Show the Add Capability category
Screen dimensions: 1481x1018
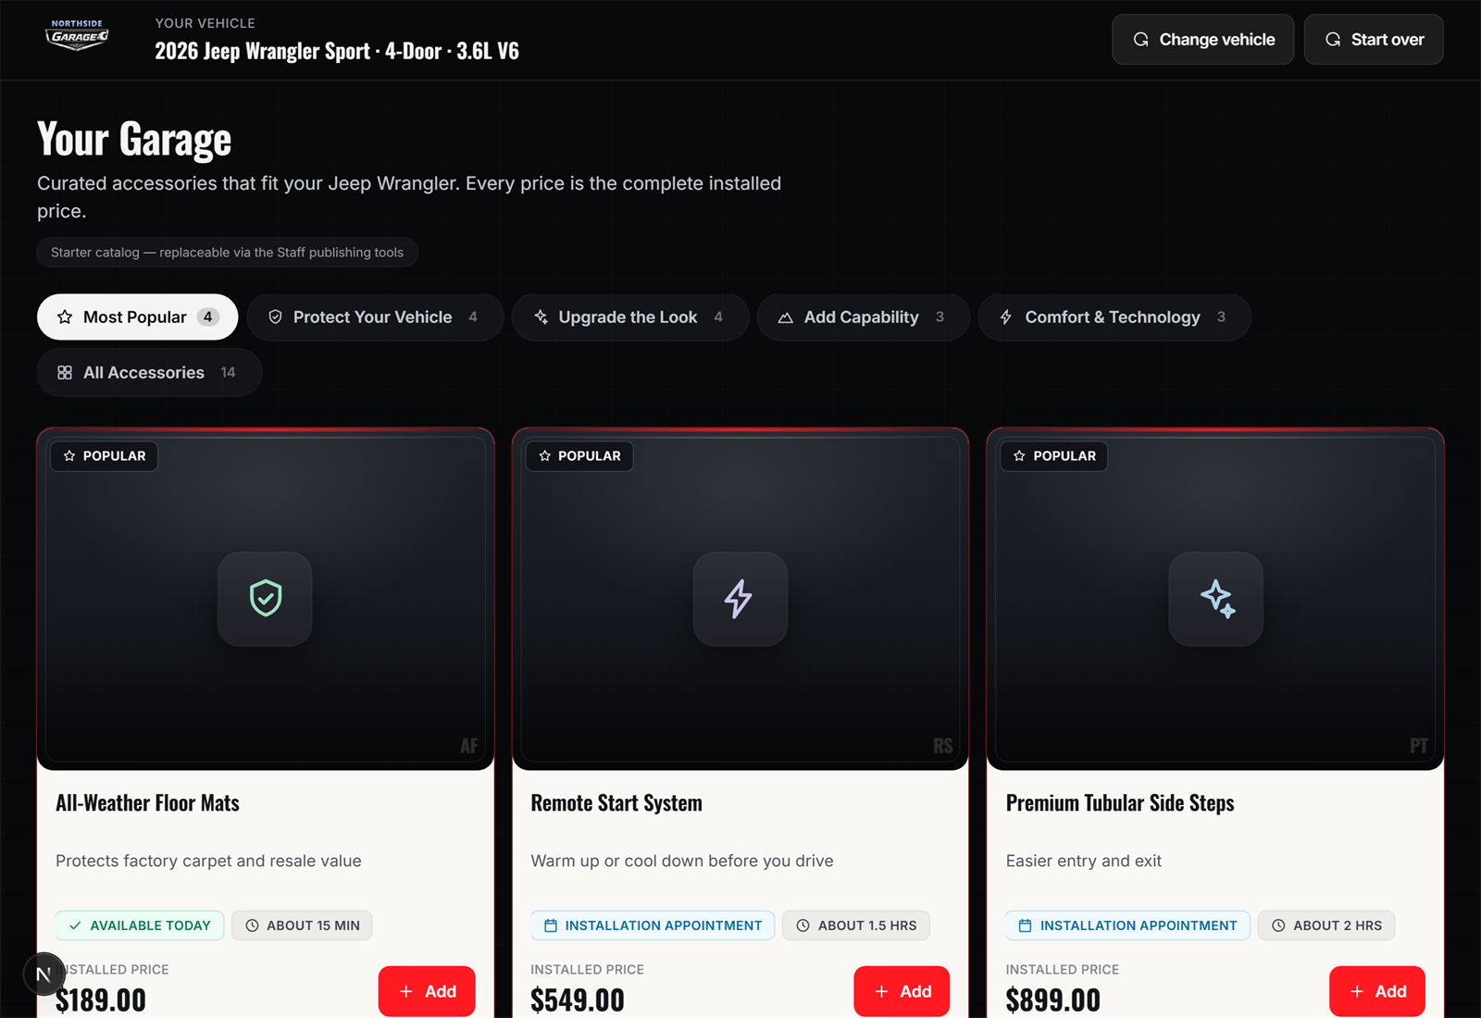[x=863, y=317]
